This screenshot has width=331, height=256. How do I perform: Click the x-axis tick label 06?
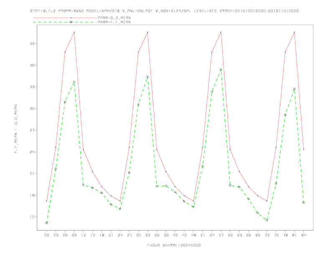(x=65, y=235)
